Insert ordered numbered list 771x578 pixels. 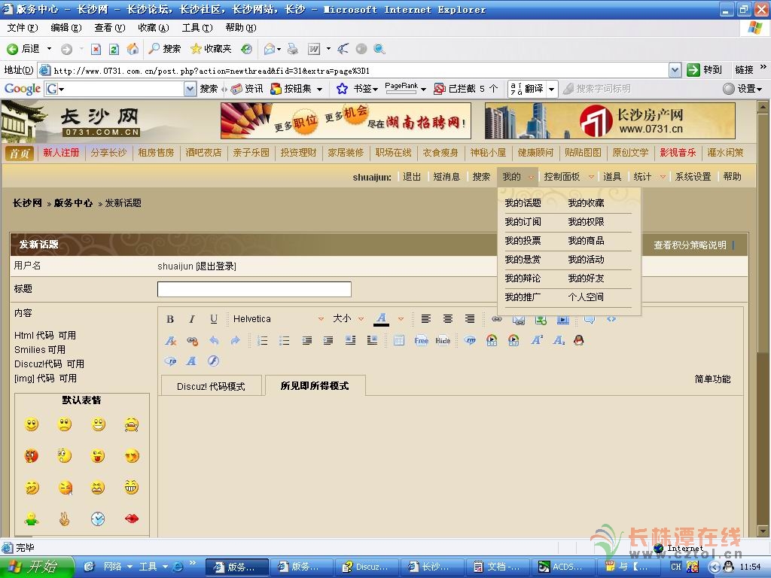coord(263,341)
